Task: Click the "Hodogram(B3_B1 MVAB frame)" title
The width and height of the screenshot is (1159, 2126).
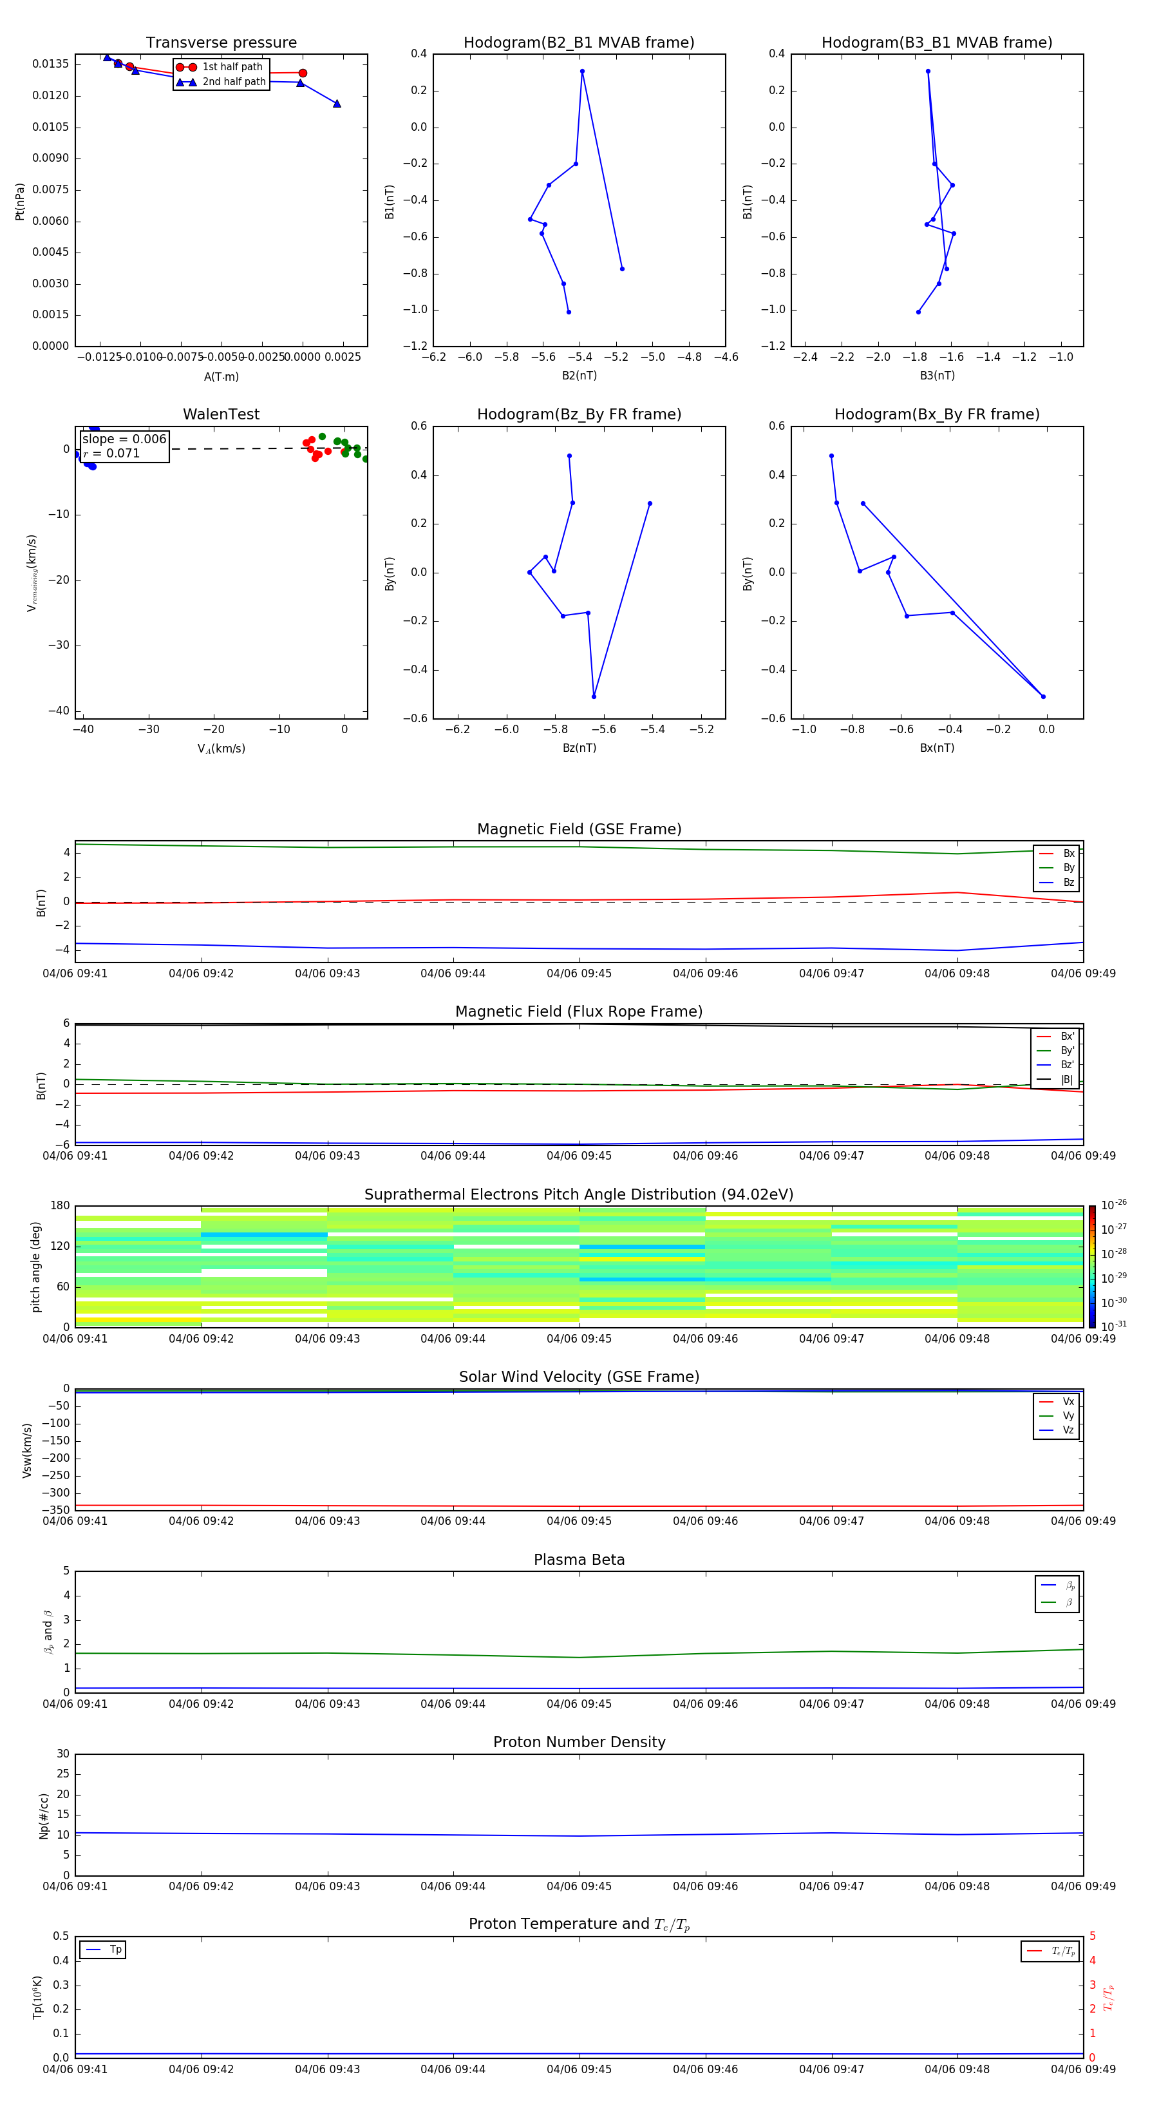Action: pyautogui.click(x=937, y=43)
